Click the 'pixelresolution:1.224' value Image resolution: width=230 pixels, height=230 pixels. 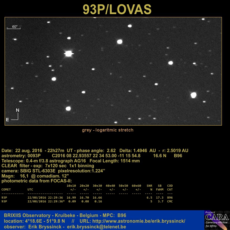point(81,171)
